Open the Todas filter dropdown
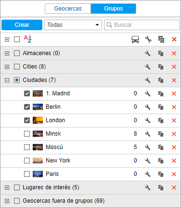This screenshot has width=181, height=208. coord(73,25)
